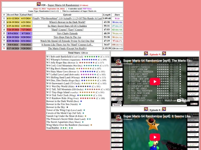Click length cell '1:15:39'

[107, 49]
